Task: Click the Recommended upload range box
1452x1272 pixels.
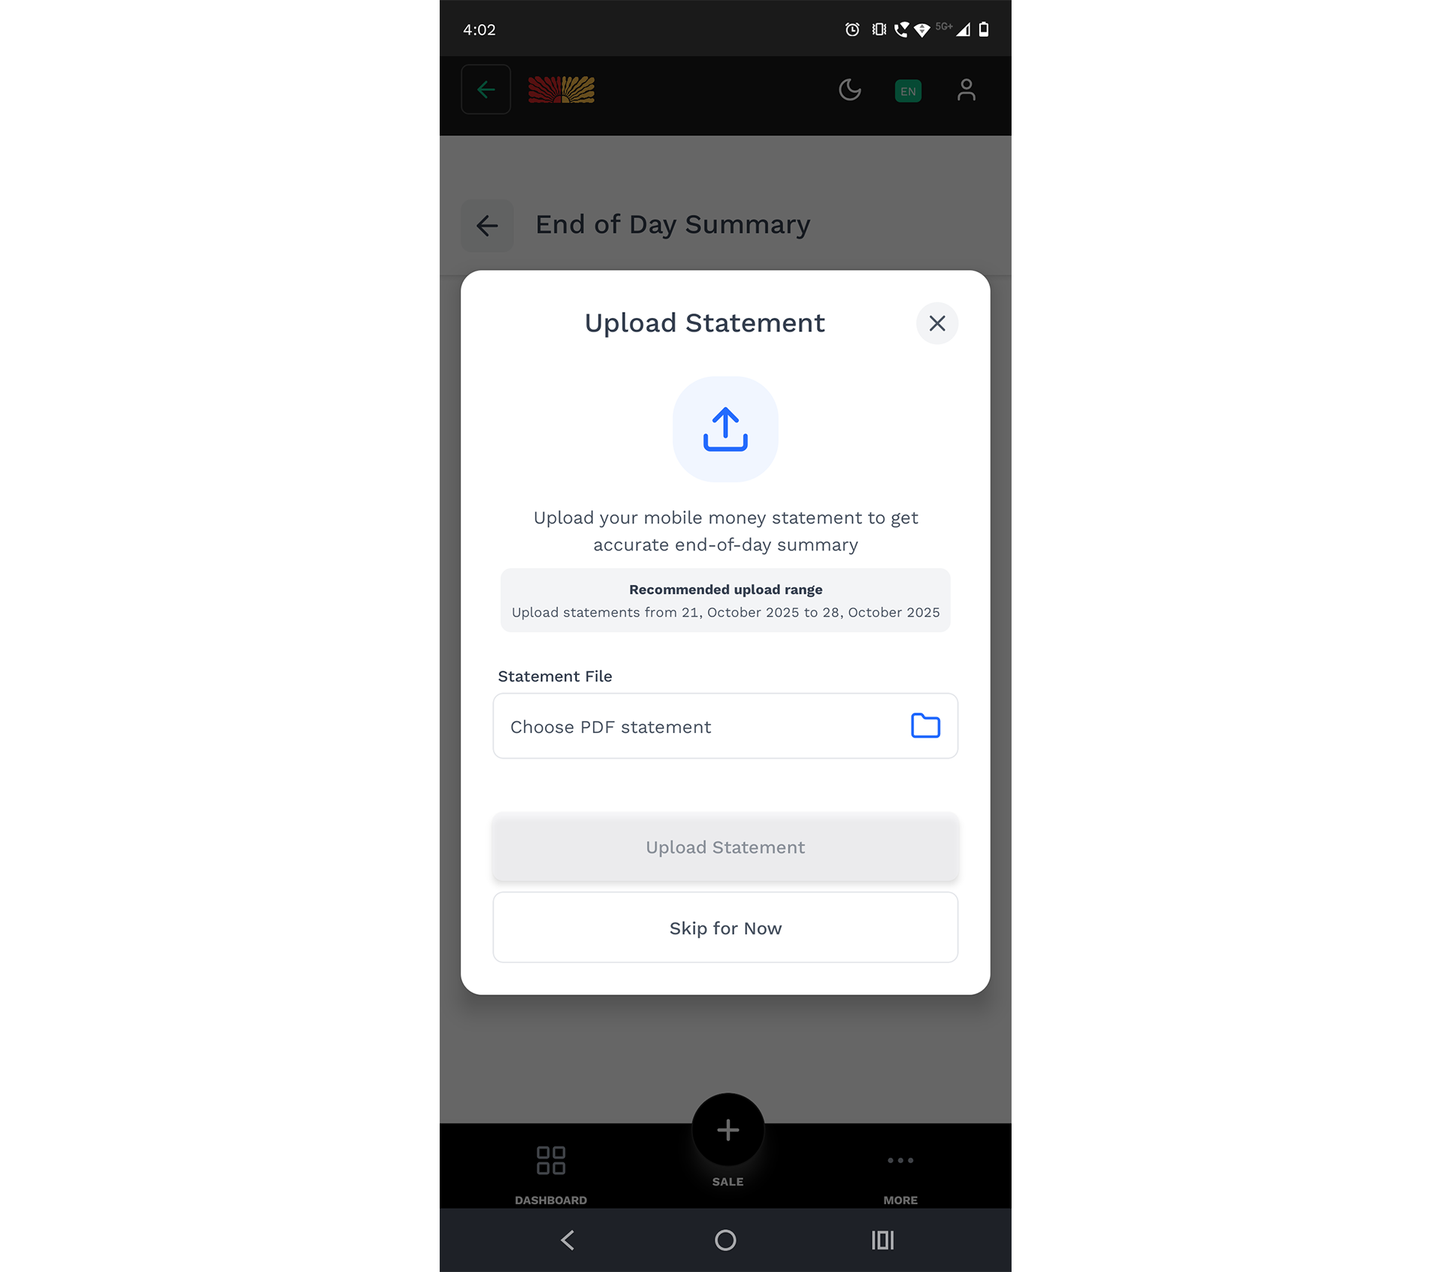Action: click(x=725, y=601)
